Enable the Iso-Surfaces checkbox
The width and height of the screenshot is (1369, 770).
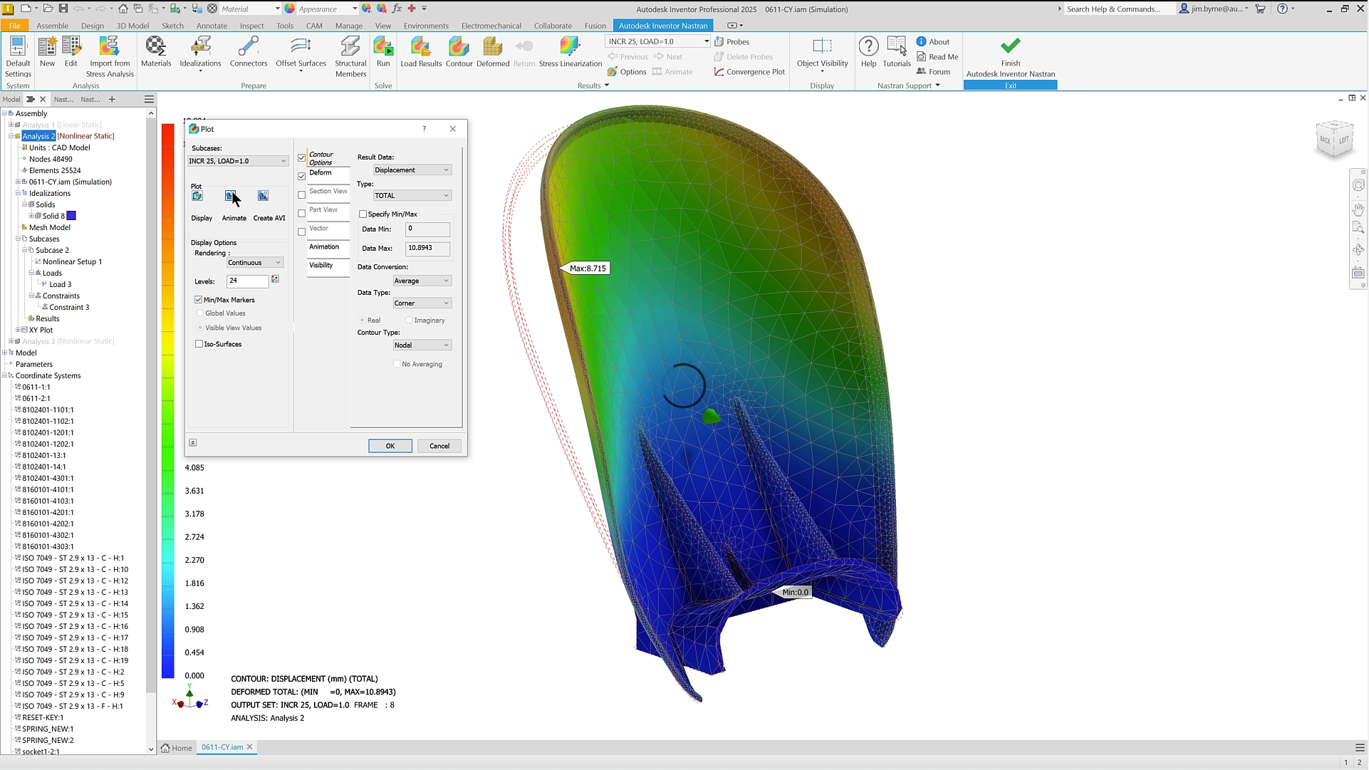[x=199, y=344]
